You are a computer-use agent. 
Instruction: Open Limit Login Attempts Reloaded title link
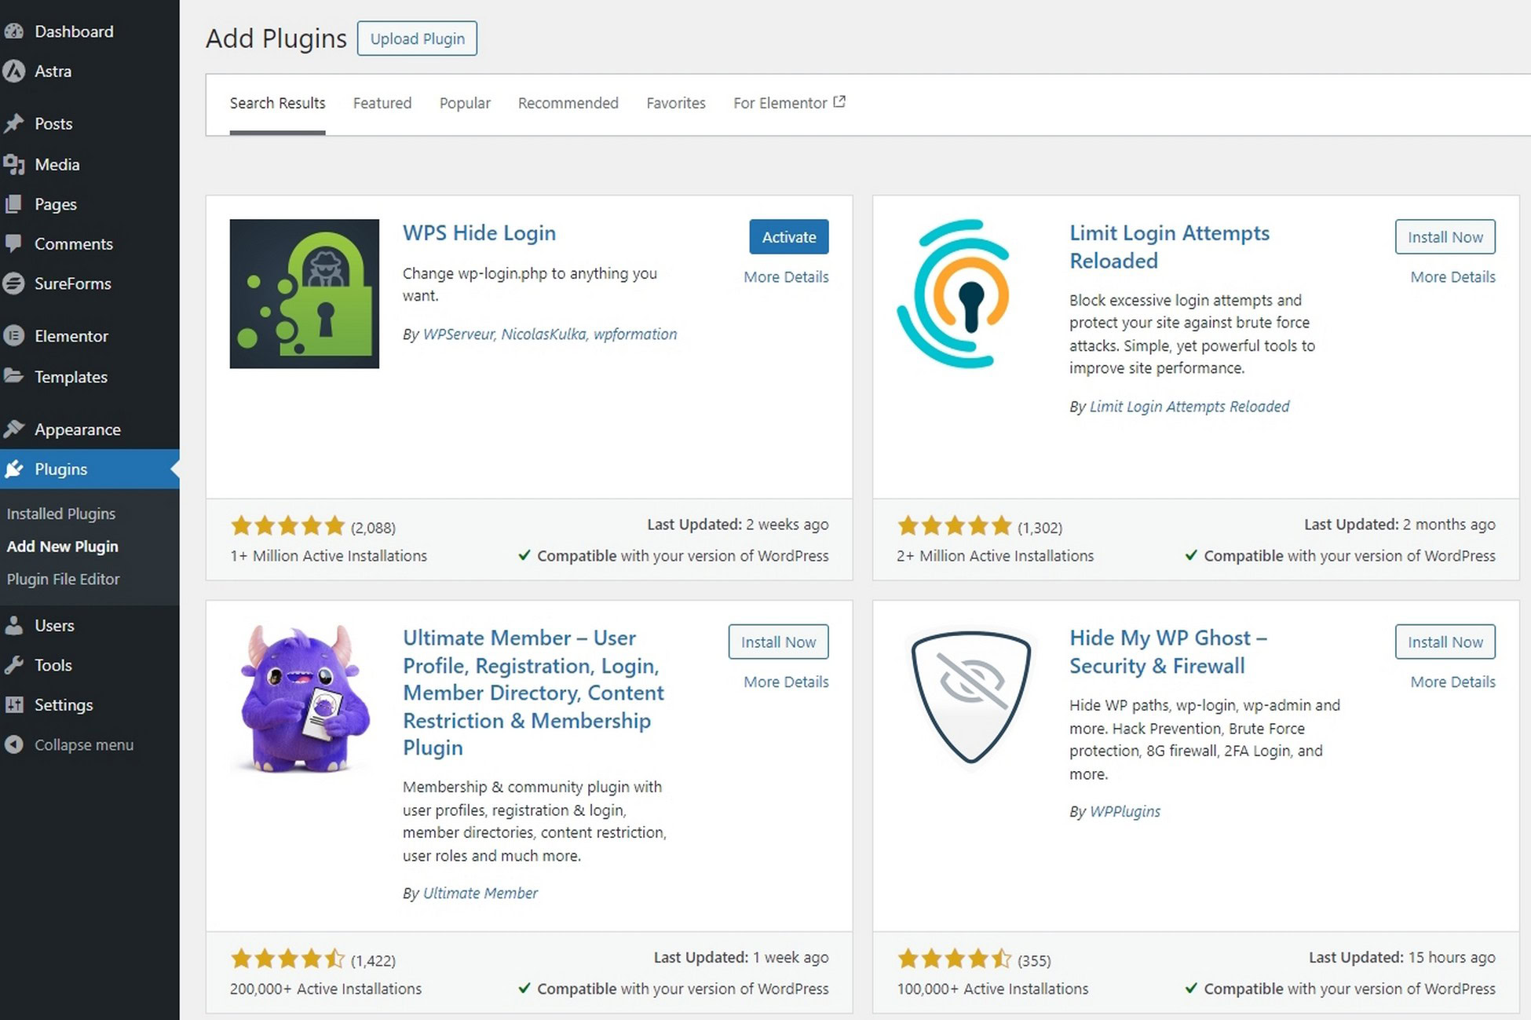(x=1169, y=247)
